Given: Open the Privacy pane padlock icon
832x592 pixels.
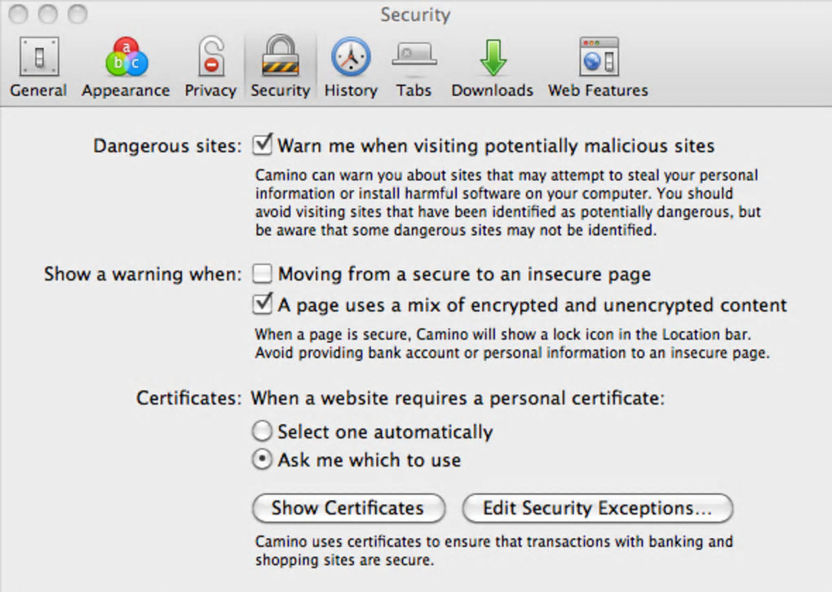Looking at the screenshot, I should (x=210, y=58).
